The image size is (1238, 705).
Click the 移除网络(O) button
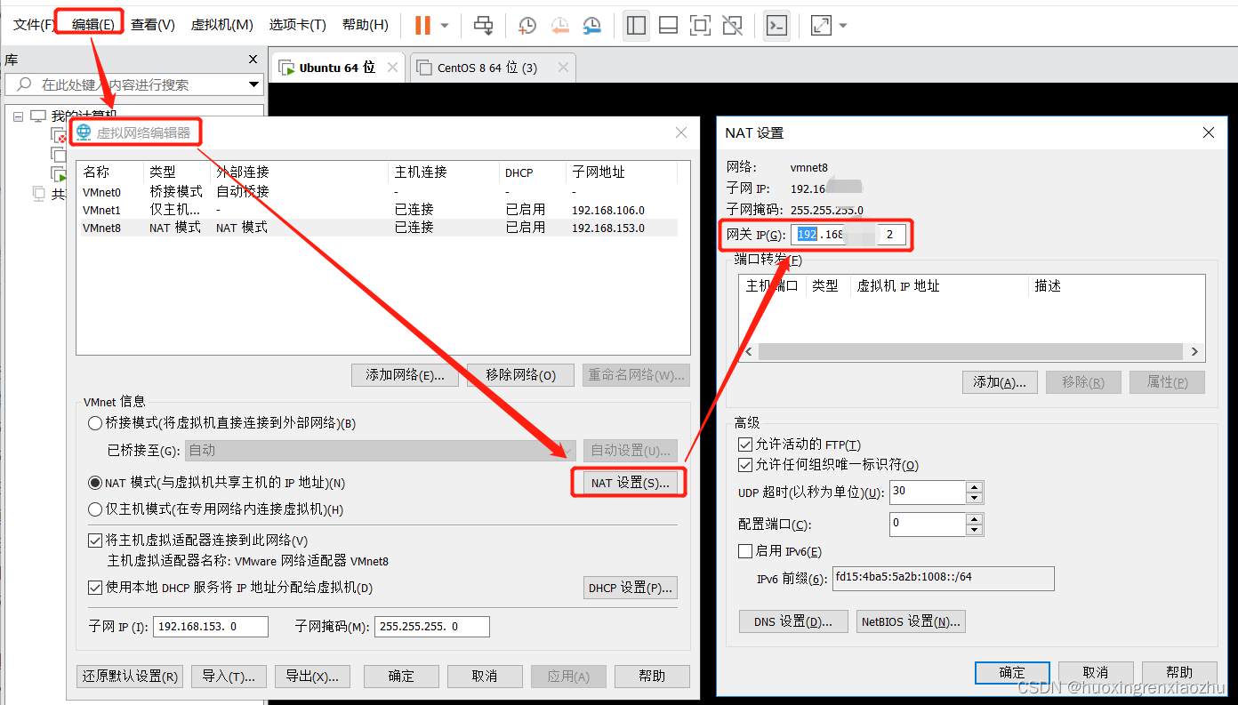[x=521, y=375]
